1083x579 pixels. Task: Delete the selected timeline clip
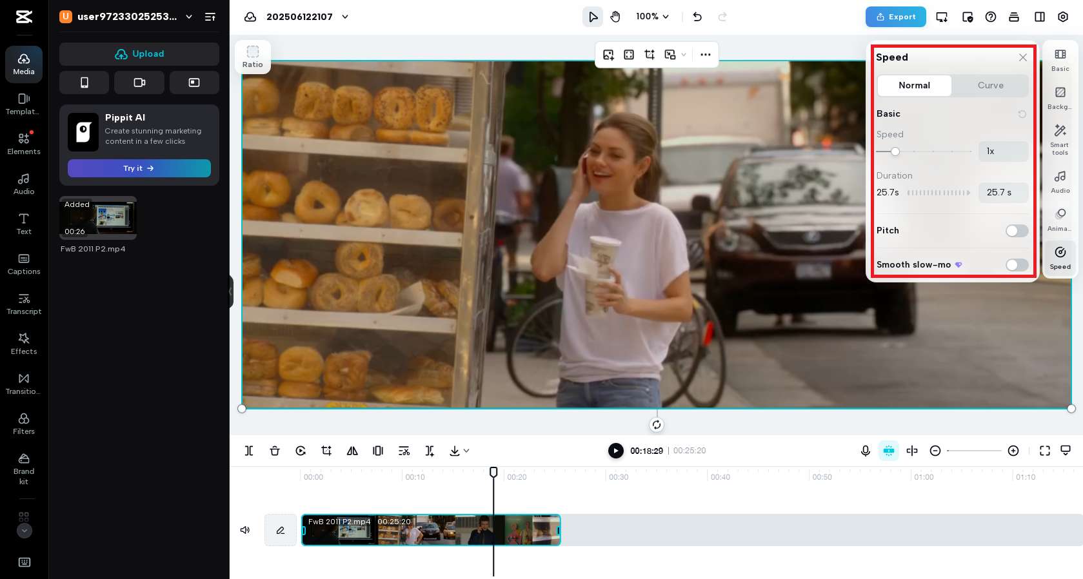275,451
